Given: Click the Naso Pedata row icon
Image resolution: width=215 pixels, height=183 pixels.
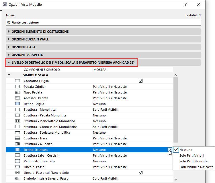Looking at the screenshot, I should point(17,92).
